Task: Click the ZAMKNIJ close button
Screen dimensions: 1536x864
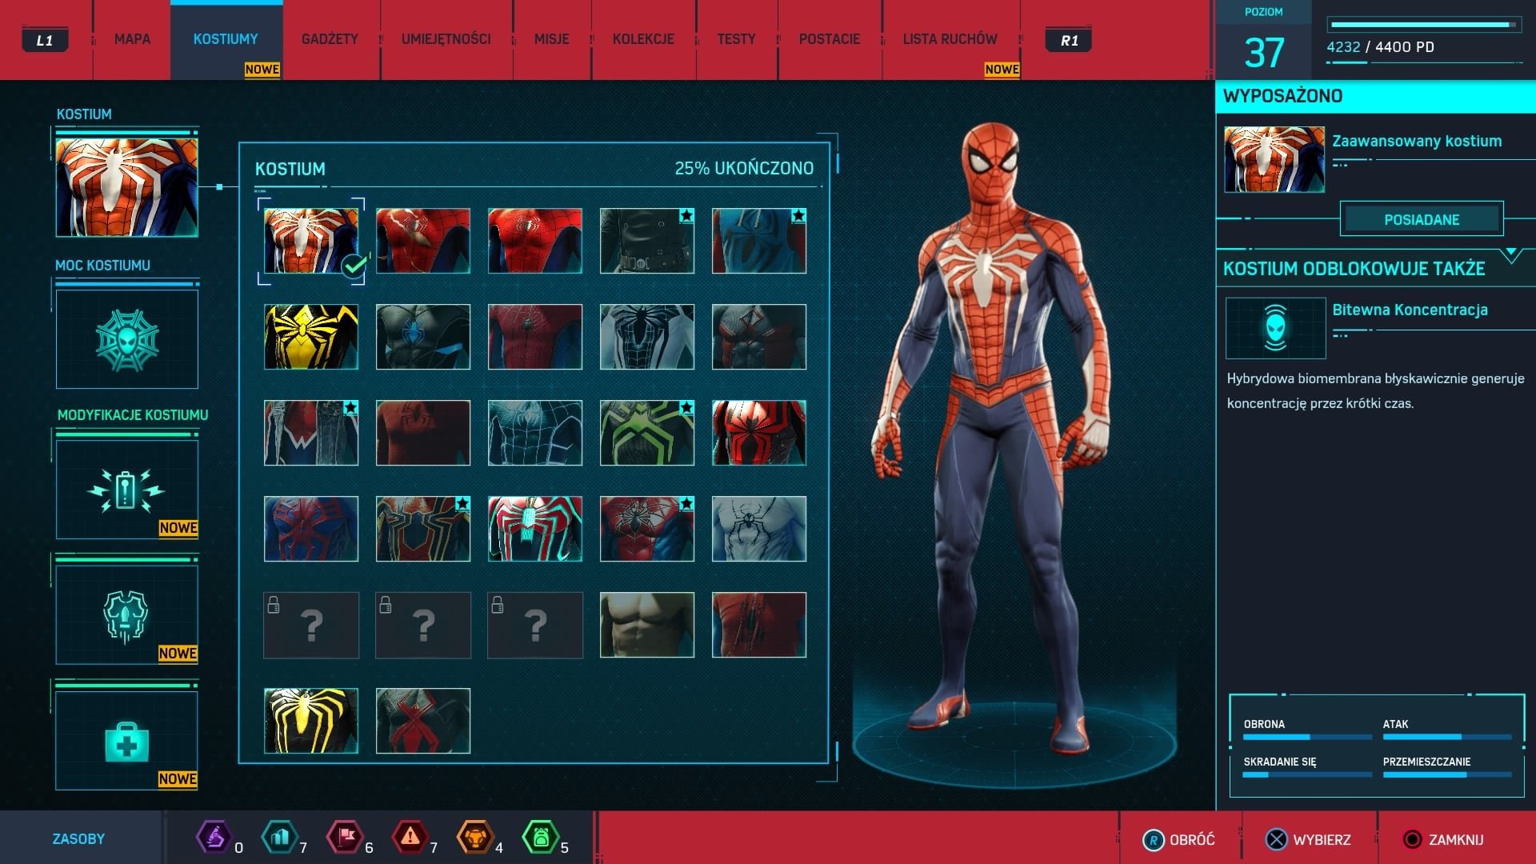Action: 1443,840
